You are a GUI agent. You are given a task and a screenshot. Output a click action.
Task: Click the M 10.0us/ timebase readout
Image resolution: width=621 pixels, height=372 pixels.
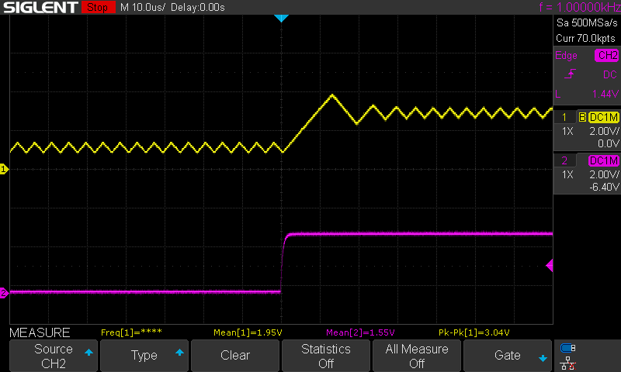(x=143, y=7)
